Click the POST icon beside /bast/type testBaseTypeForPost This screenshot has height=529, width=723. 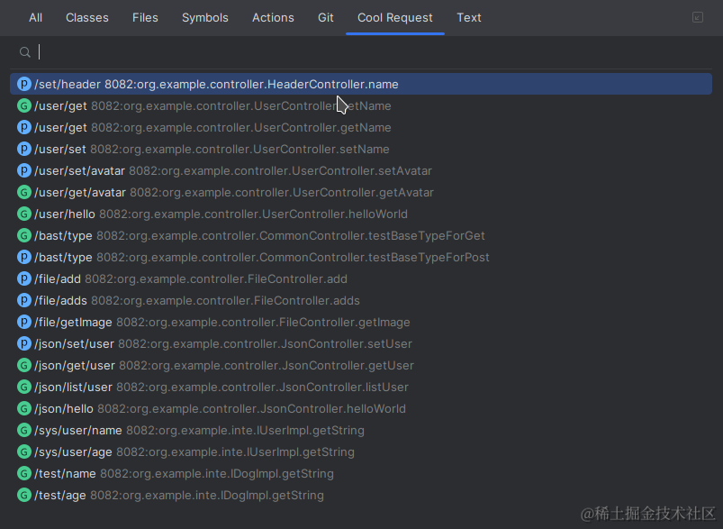tap(24, 257)
